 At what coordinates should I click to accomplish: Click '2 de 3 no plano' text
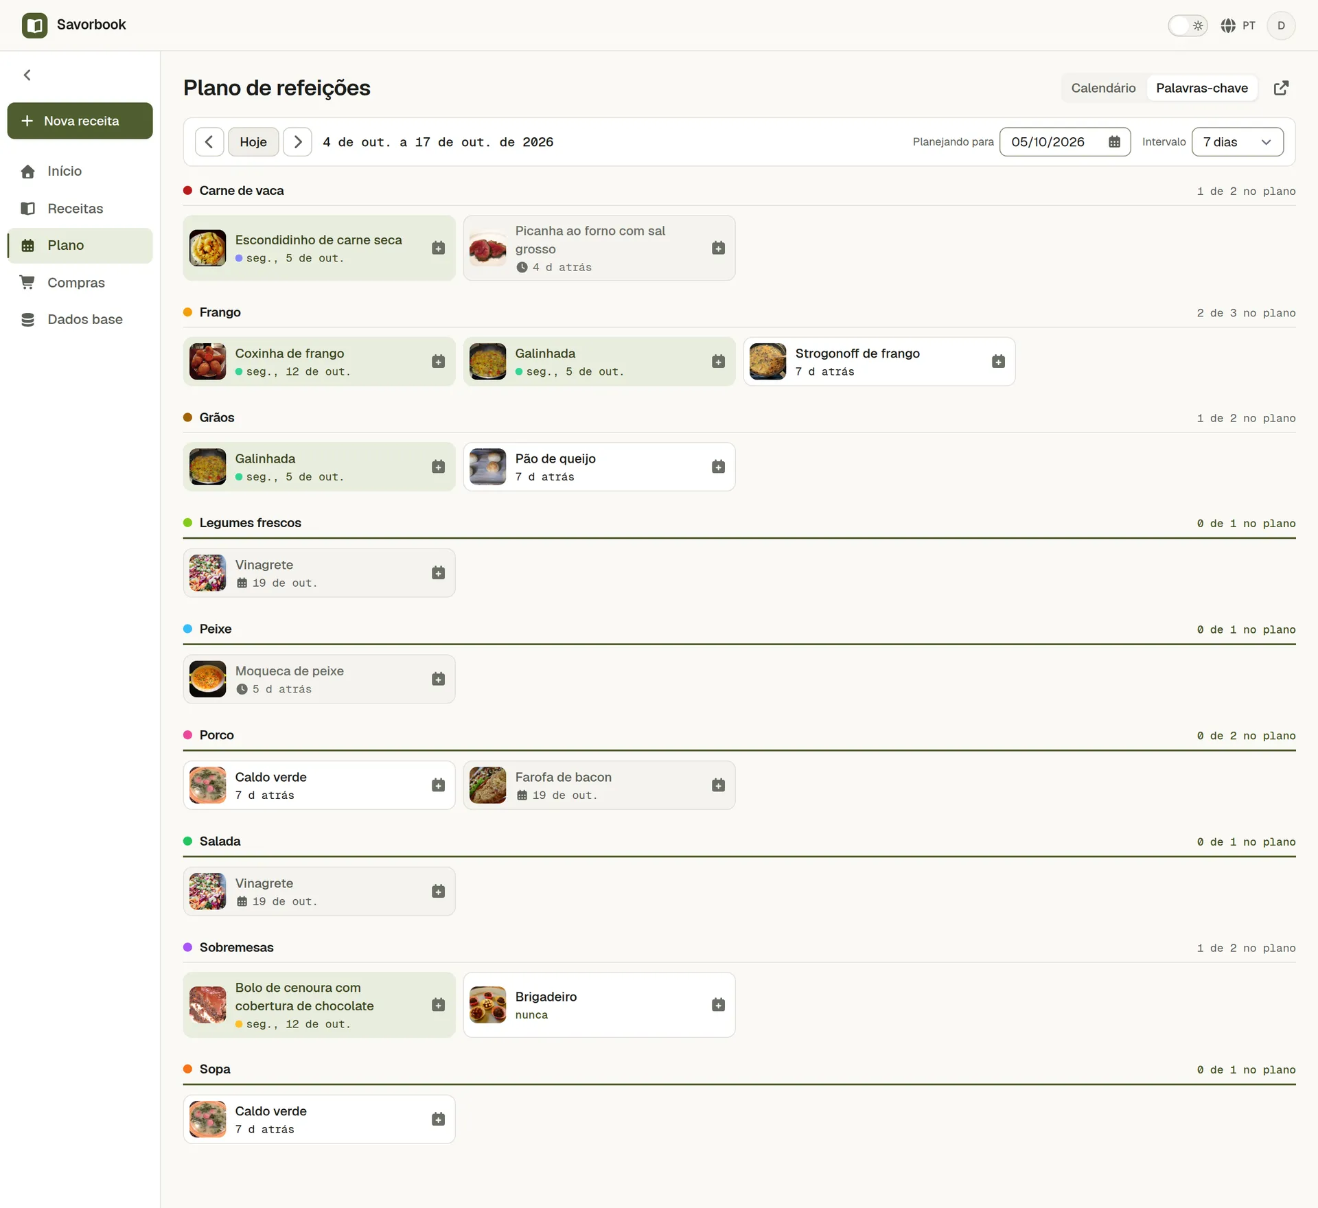point(1247,313)
